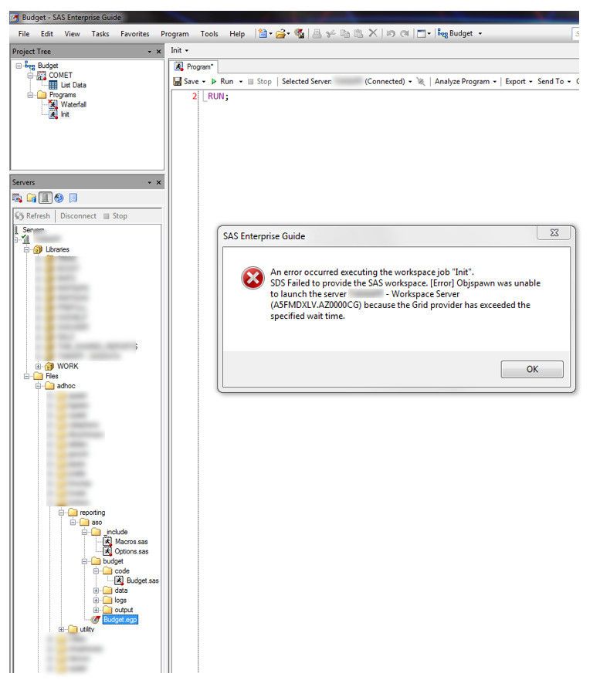
Task: Click the Macros.sas program file icon
Action: click(107, 542)
